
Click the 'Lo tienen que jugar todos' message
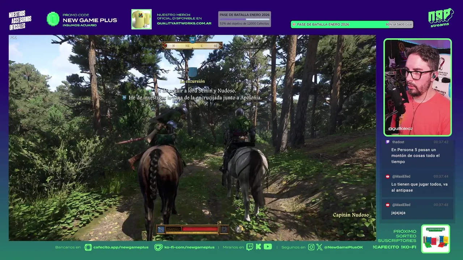click(419, 187)
